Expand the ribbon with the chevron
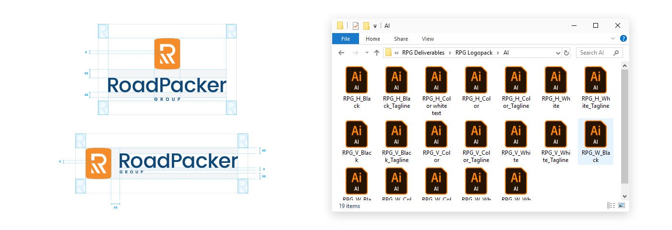 click(613, 39)
